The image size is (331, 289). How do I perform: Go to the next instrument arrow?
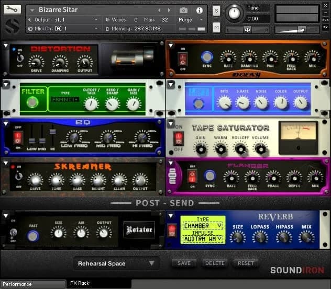coord(169,10)
